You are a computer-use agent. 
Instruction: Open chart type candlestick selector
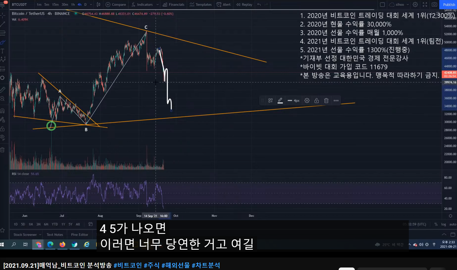pyautogui.click(x=98, y=4)
